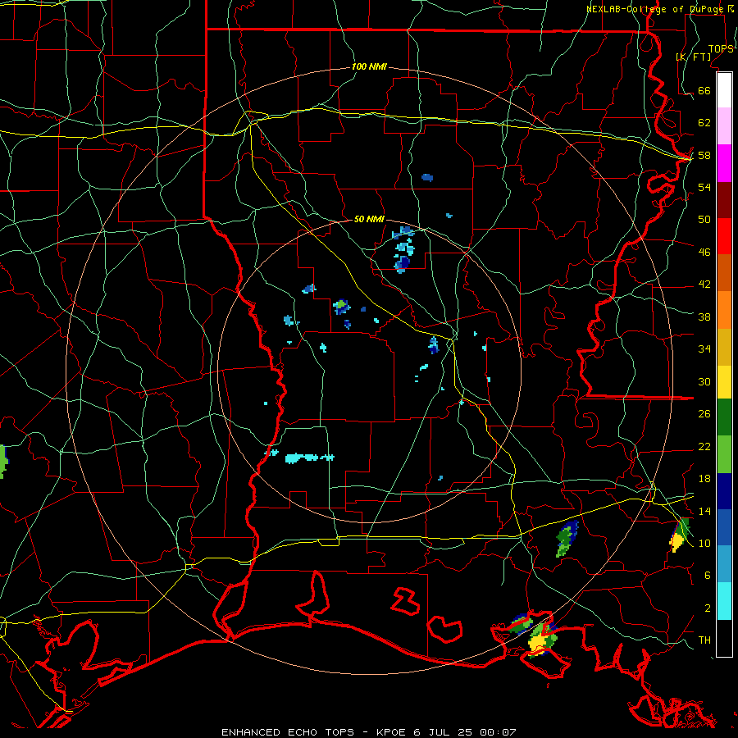Click the legend value 22
The image size is (738, 738).
pos(704,446)
